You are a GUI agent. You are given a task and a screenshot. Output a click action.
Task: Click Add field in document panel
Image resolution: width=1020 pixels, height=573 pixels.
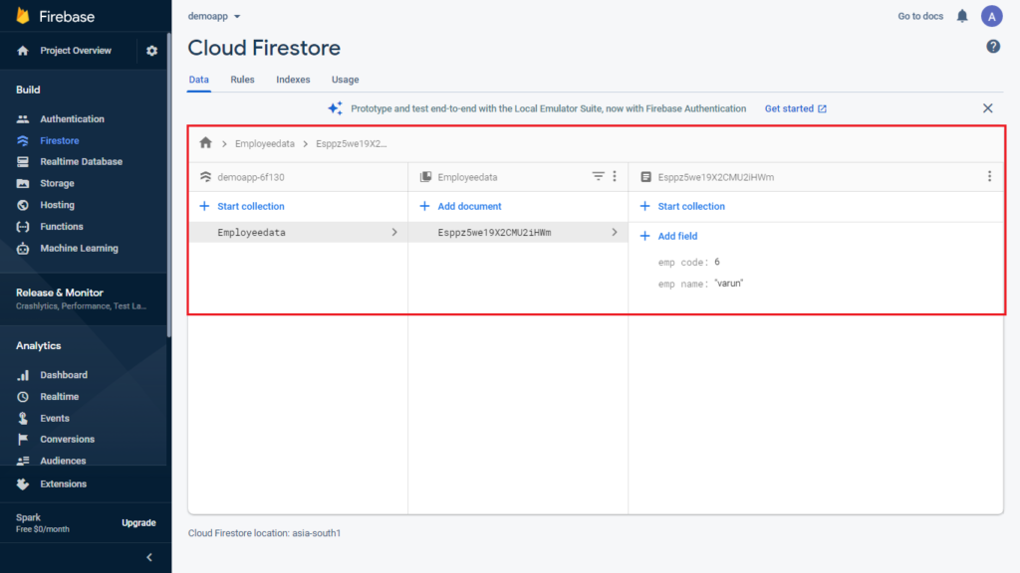[x=668, y=236]
